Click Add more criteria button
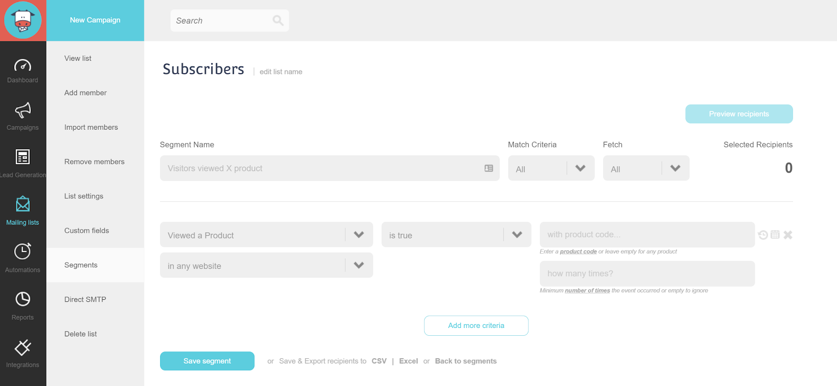Screen dimensions: 837x386 tap(476, 325)
